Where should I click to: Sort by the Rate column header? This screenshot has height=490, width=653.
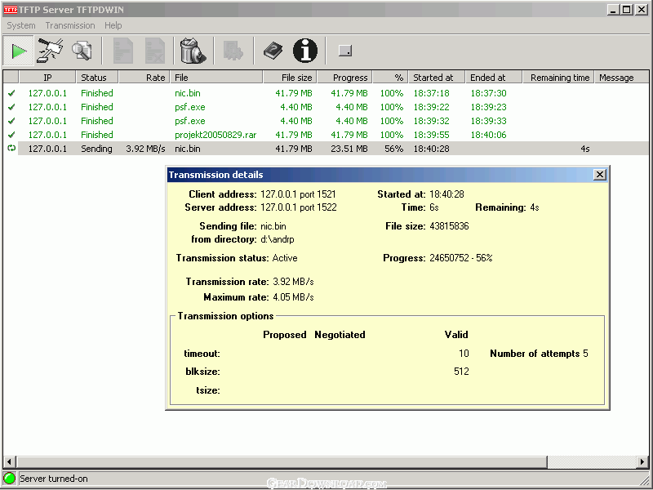pyautogui.click(x=144, y=77)
